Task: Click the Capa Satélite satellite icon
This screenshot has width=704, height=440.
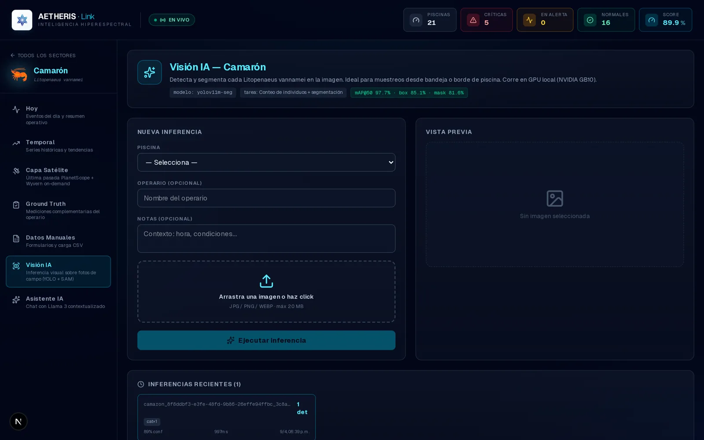Action: pos(16,171)
